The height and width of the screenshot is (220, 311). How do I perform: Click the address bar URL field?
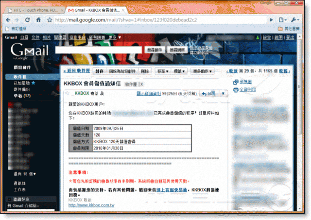tap(160, 20)
